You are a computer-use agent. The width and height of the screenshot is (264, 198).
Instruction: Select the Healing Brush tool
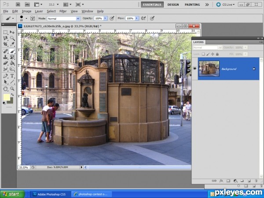pyautogui.click(x=5, y=51)
